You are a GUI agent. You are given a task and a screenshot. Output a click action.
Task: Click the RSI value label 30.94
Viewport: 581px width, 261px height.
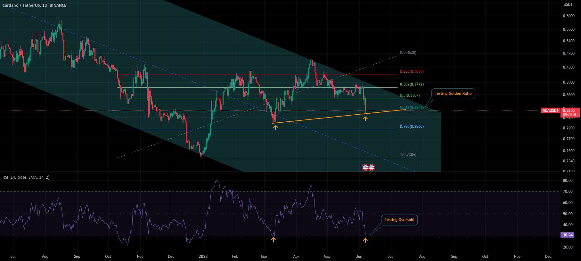coord(568,235)
